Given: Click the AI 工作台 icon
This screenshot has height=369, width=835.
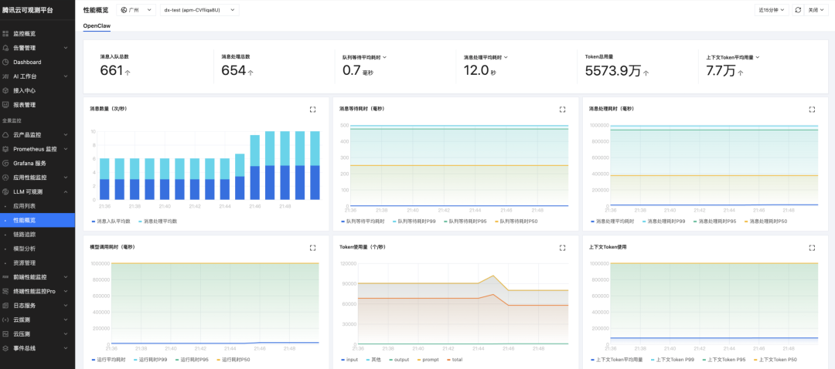Looking at the screenshot, I should tap(5, 76).
